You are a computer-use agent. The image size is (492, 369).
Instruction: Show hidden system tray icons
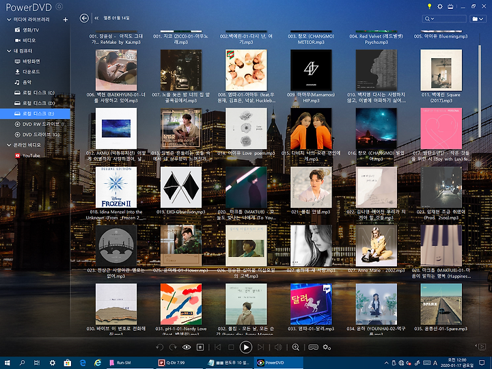387,363
